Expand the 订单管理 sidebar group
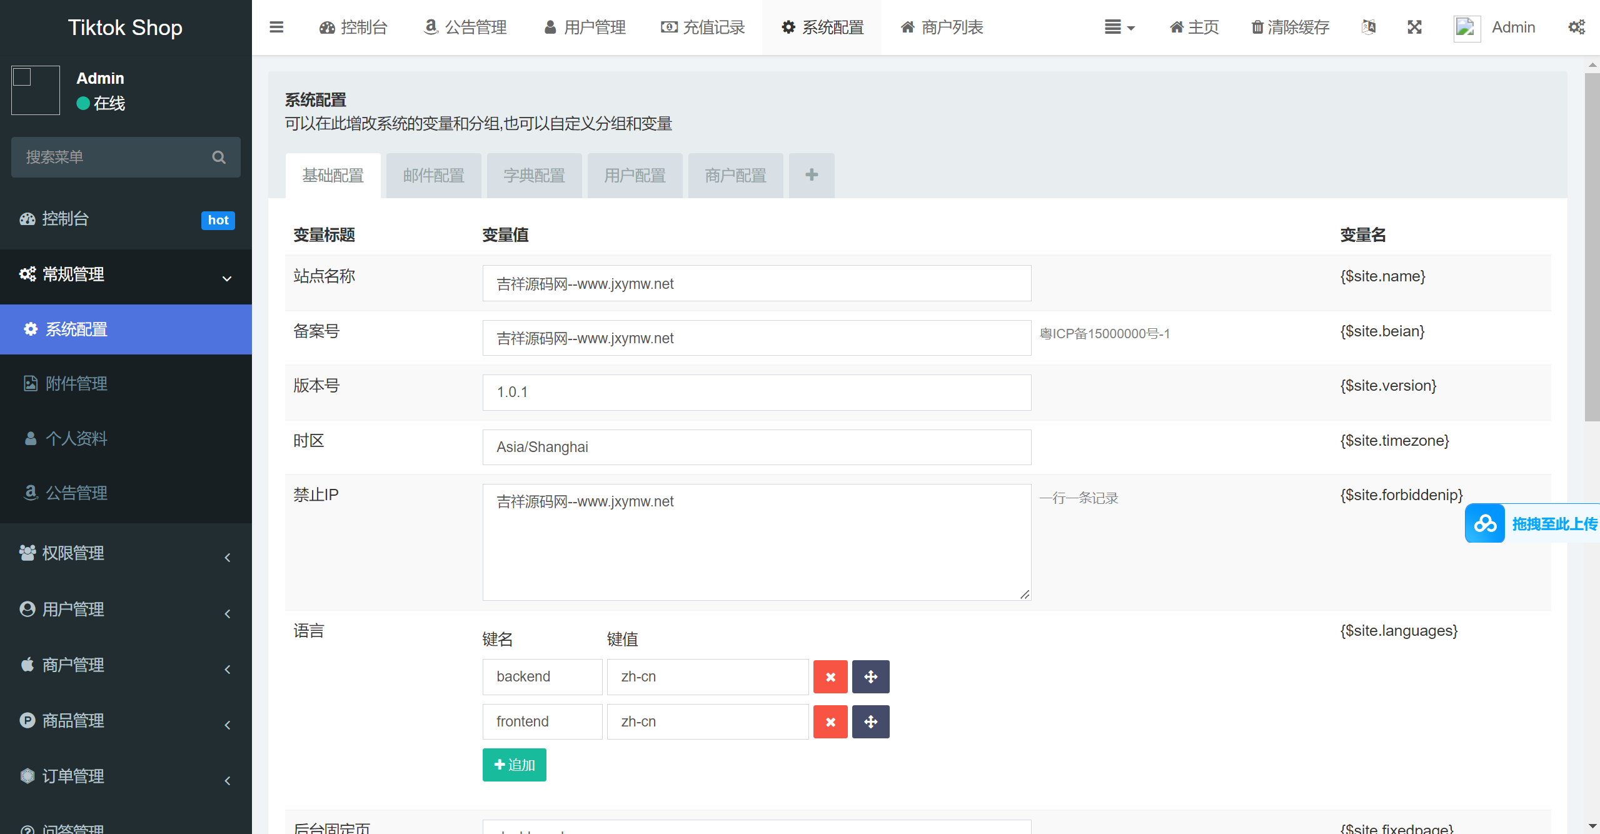Viewport: 1600px width, 834px height. 126,776
